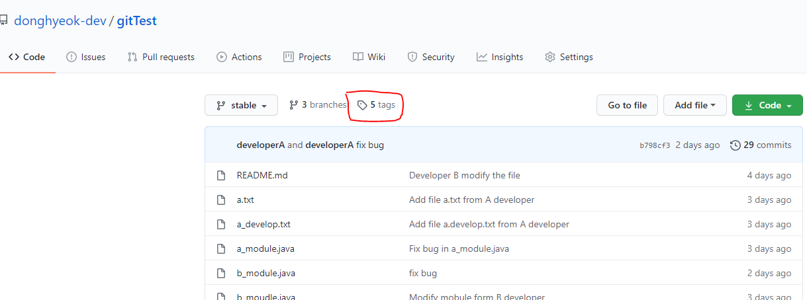Open the Pull requests tab

[161, 57]
